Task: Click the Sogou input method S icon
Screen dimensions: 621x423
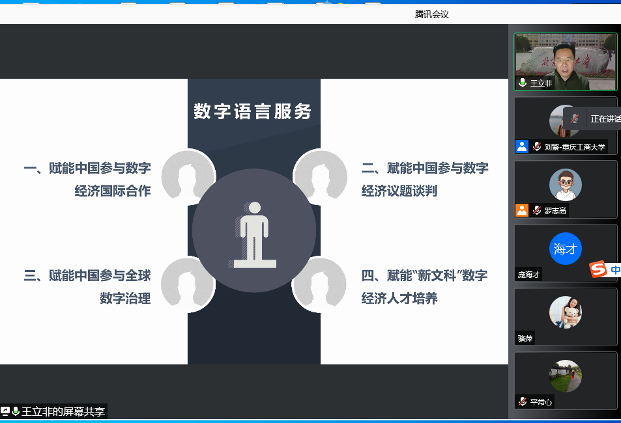Action: coord(598,269)
